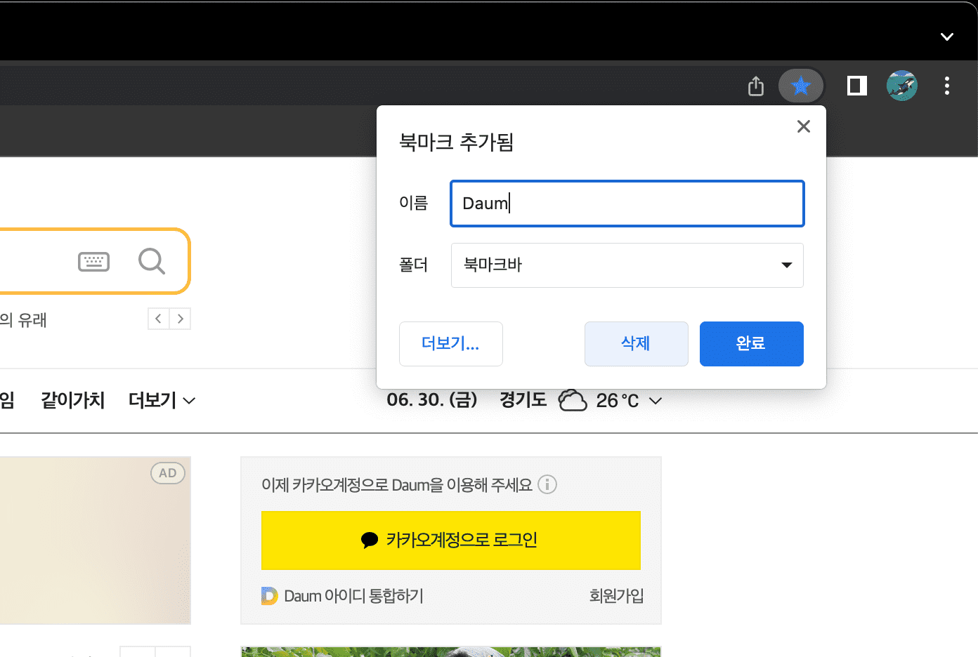
Task: Click the blue bookmark star icon
Action: pos(800,86)
